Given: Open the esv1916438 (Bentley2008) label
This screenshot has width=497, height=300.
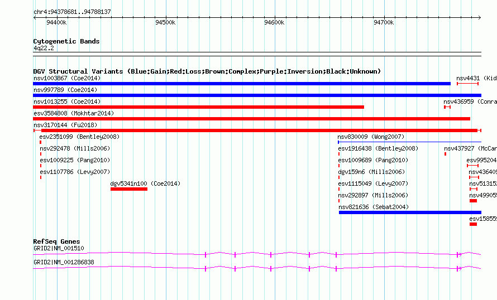Looking at the screenshot, I should 378,148.
